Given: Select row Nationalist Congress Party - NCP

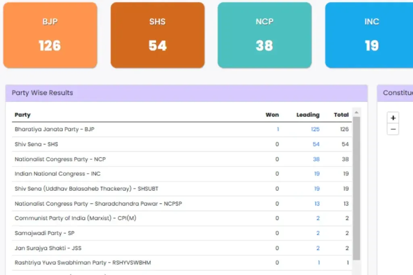Looking at the screenshot, I should point(182,159).
